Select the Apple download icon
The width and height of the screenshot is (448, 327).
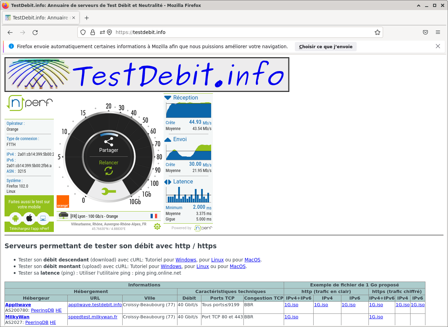29,218
